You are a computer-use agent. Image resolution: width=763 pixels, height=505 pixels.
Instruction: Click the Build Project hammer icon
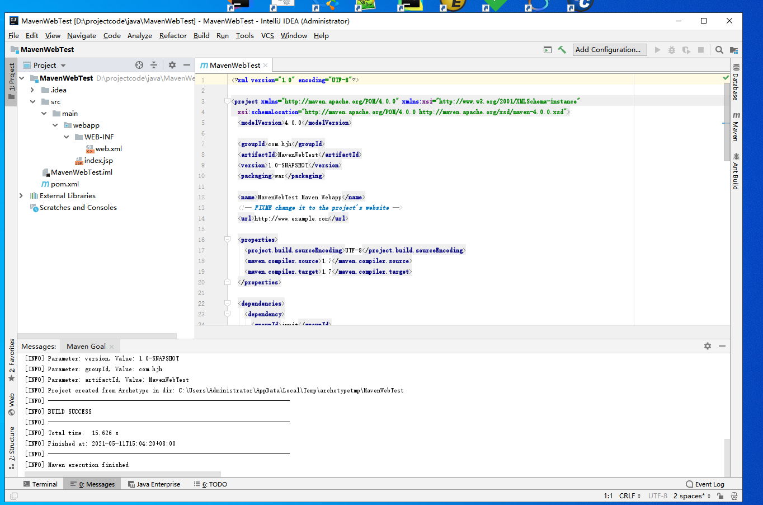click(x=562, y=50)
